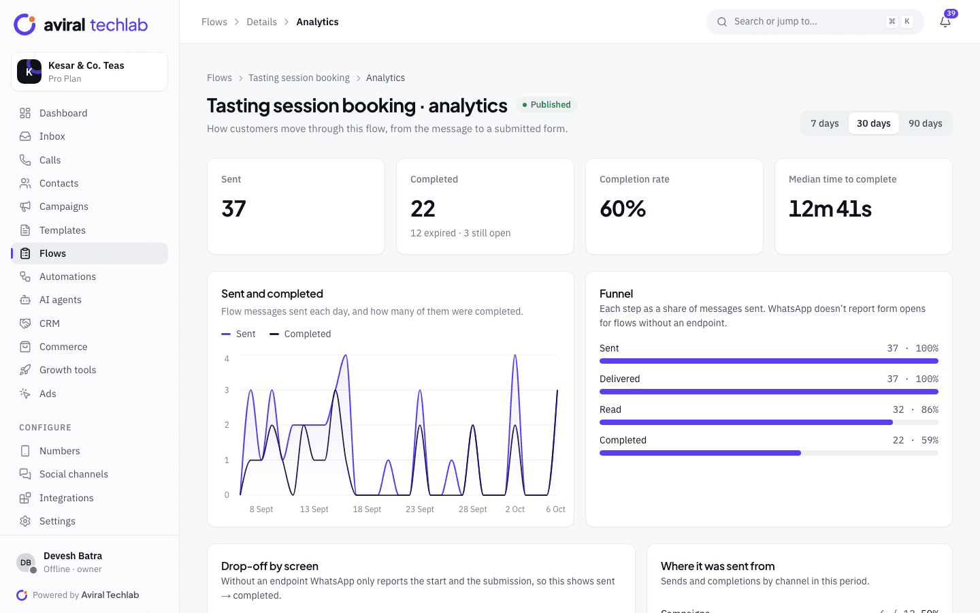Screen dimensions: 980x613
Task: Switch range to 90 days
Action: [x=925, y=123]
